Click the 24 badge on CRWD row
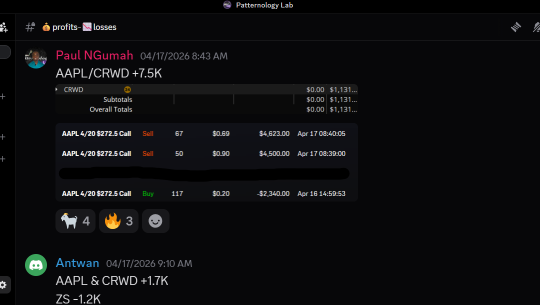The image size is (540, 305). 127,89
